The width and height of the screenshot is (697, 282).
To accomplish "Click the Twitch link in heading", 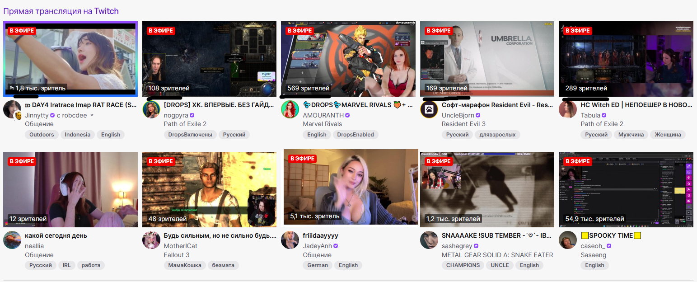I will (107, 11).
